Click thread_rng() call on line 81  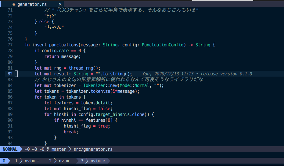point(83,68)
